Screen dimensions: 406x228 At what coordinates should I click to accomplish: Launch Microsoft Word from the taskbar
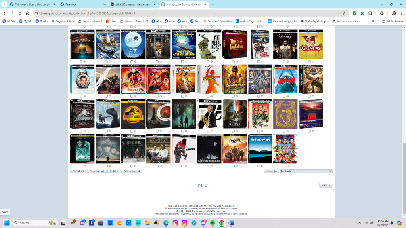coord(231,223)
